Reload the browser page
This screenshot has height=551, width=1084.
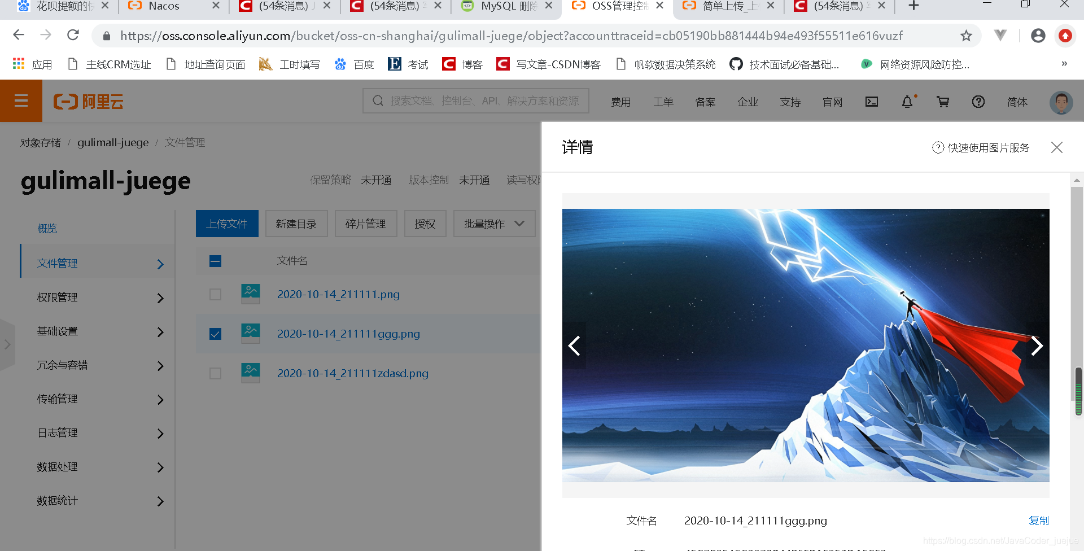73,35
